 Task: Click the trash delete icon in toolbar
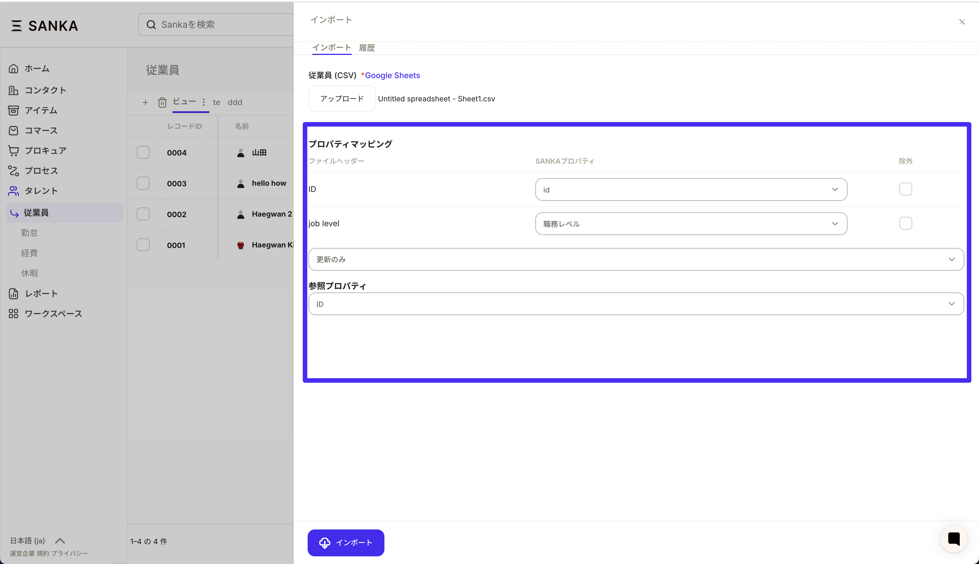[x=162, y=103]
